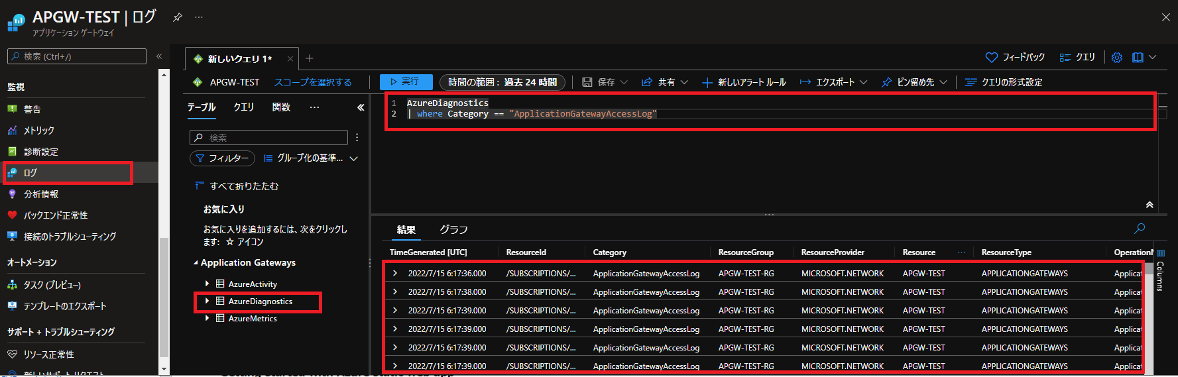Sort by Category column header
Screen dimensions: 1178x377
pyautogui.click(x=610, y=252)
